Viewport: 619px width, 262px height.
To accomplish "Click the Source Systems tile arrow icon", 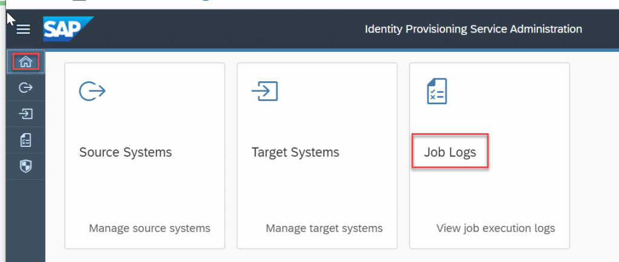I will (x=92, y=92).
